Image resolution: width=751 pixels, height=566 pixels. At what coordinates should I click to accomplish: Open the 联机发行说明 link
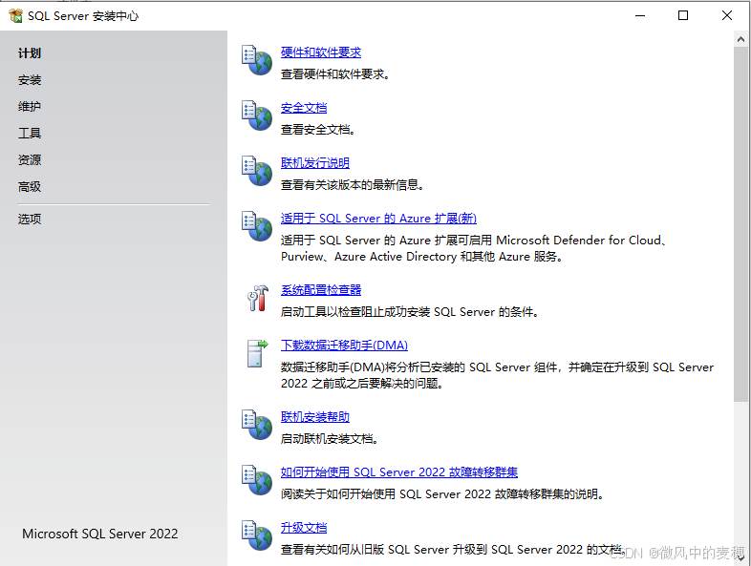tap(315, 163)
